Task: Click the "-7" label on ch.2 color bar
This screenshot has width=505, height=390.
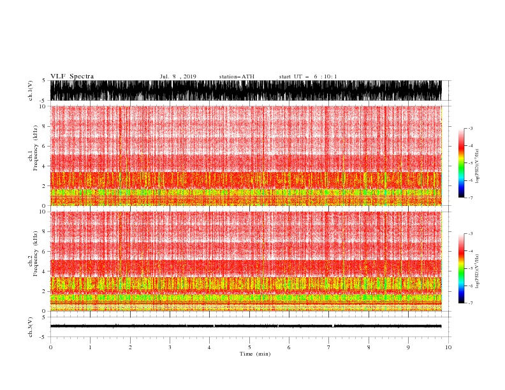Action: [471, 303]
